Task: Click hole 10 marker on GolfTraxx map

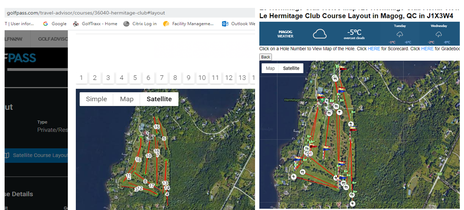Action: tap(329, 113)
